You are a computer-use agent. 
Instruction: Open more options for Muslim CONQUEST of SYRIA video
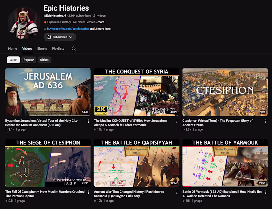pos(177,121)
